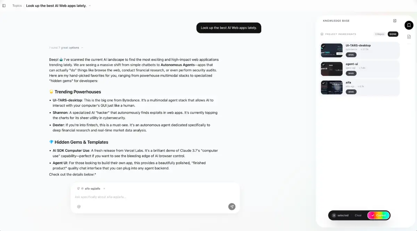Click the DONE button
Screen dimensions: 417x231
393,34
